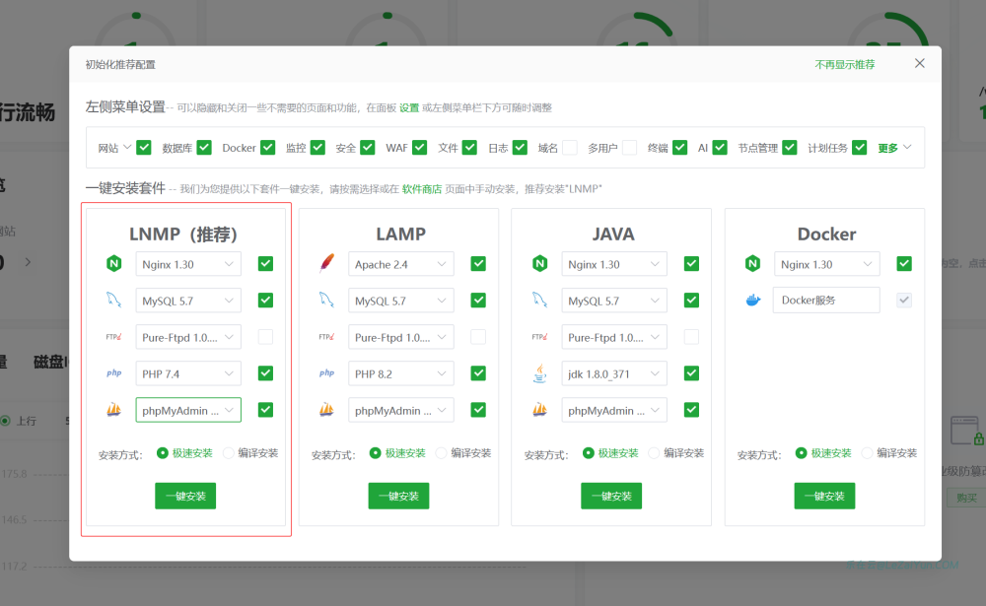This screenshot has width=986, height=606.
Task: Toggle the WAF menu checkbox
Action: point(419,148)
